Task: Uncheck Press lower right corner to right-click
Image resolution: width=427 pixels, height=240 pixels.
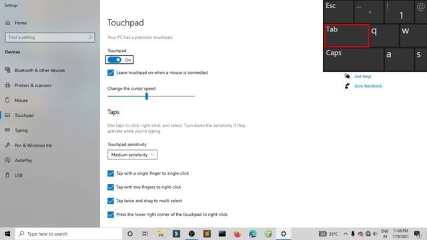Action: pyautogui.click(x=111, y=215)
